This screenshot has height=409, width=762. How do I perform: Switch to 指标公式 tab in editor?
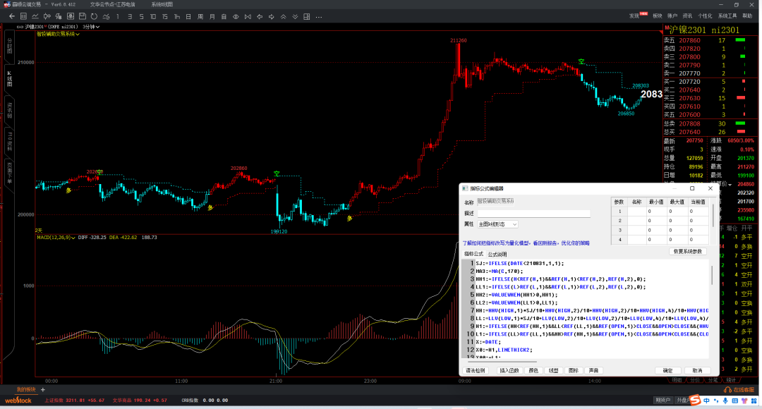473,254
